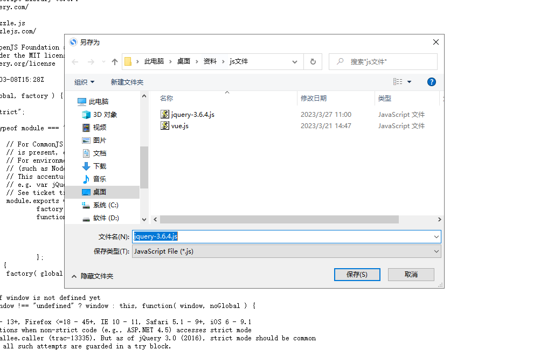Click the Help question mark icon
The height and width of the screenshot is (350, 554).
click(431, 82)
